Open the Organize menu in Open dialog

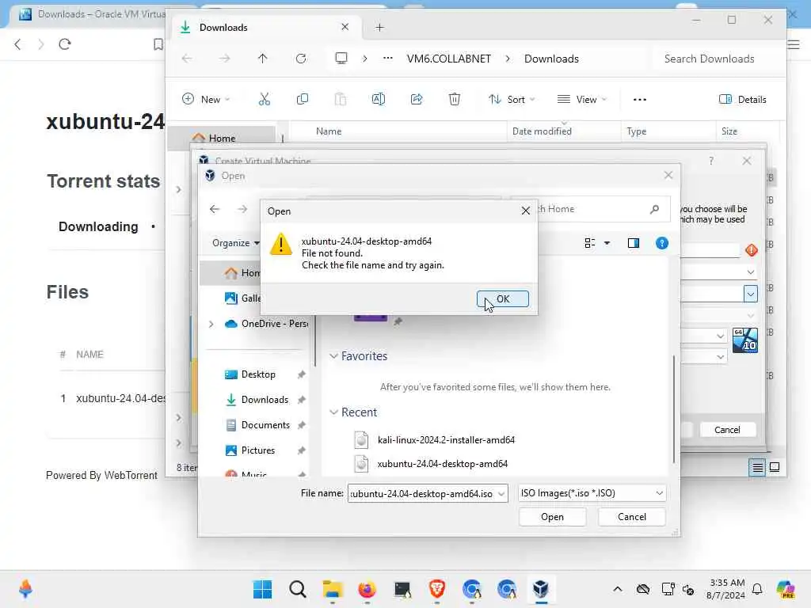tap(236, 243)
